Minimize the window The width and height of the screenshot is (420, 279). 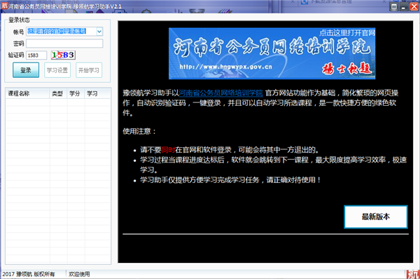(x=404, y=6)
